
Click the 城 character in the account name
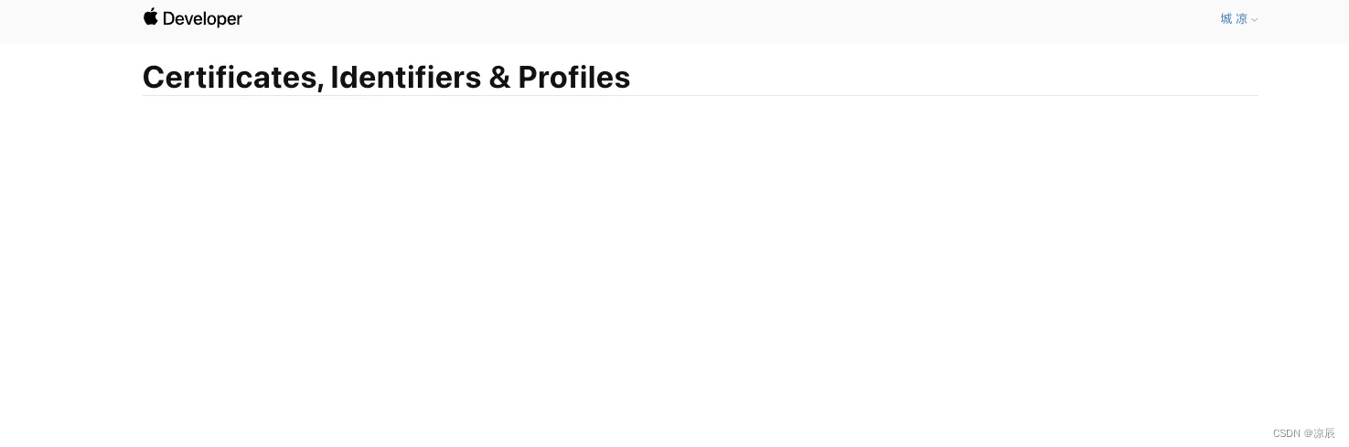(x=1226, y=19)
